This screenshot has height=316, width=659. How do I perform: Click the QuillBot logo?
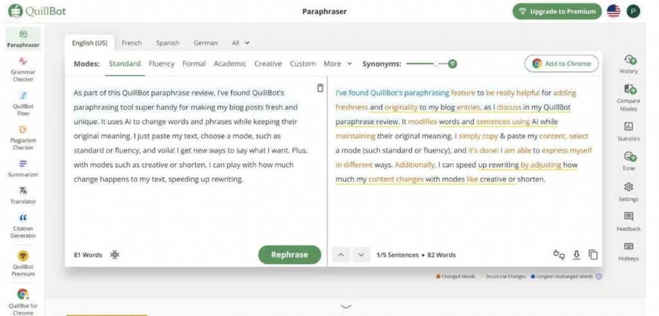click(x=37, y=11)
